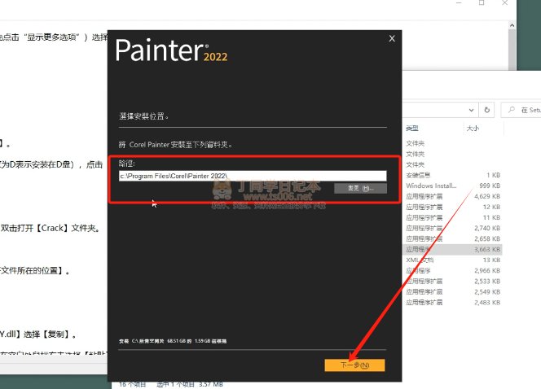Image resolution: width=541 pixels, height=389 pixels.
Task: Click the orange Next (N) button
Action: 354,365
